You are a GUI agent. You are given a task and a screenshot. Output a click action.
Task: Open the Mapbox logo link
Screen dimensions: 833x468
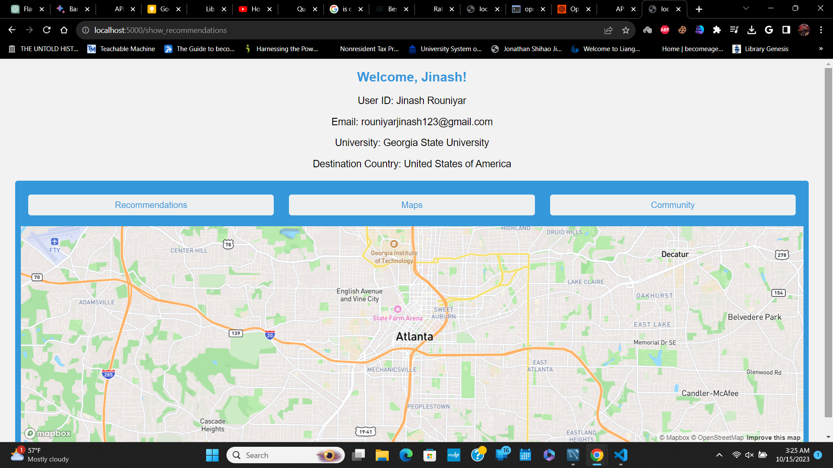click(48, 433)
